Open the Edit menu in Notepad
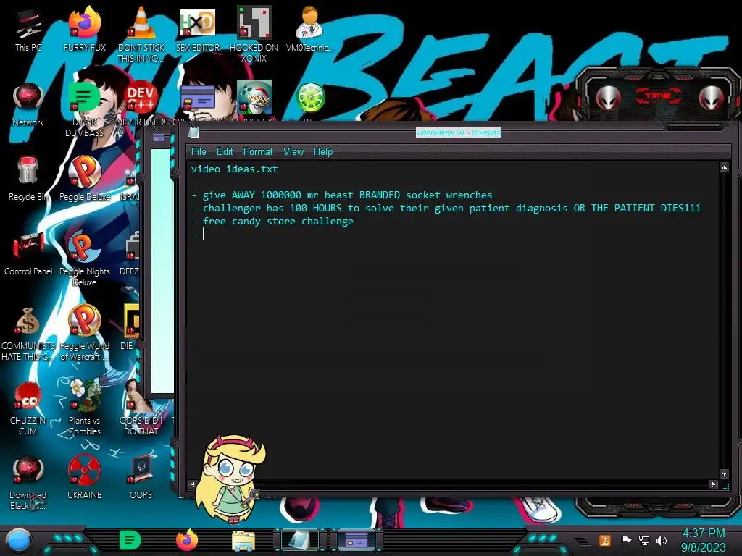The image size is (742, 556). tap(225, 152)
